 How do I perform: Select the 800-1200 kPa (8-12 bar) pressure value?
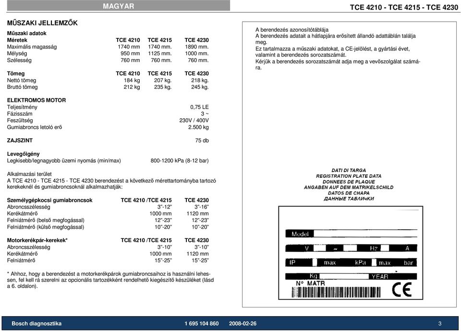tap(180, 160)
